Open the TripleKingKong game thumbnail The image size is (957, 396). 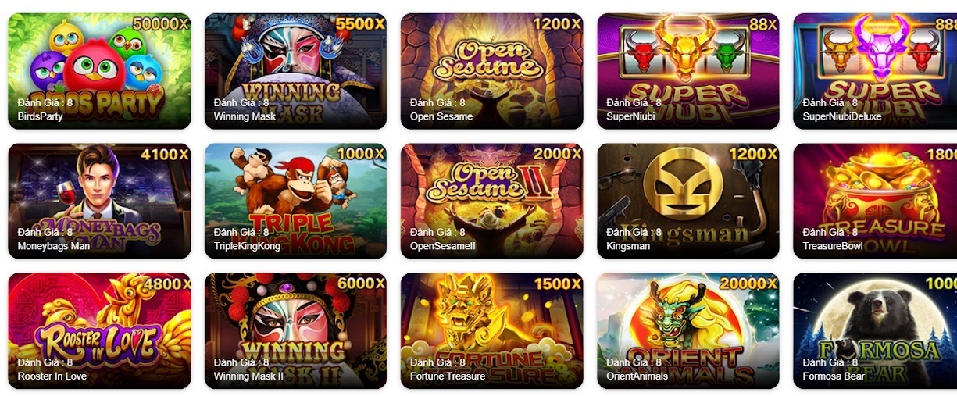295,201
